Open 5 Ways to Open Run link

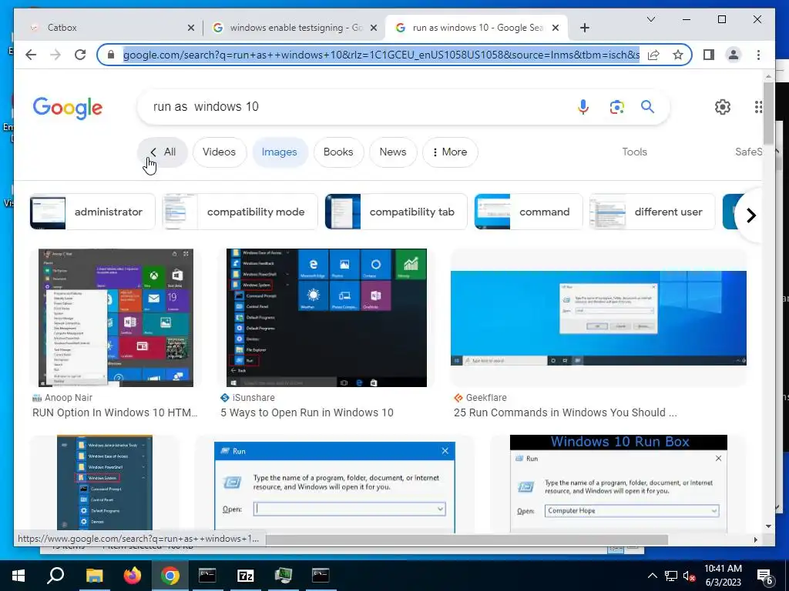[307, 412]
